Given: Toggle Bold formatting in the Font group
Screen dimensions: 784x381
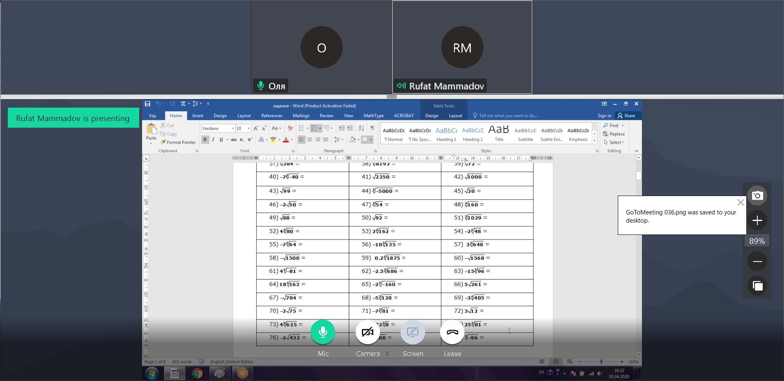Looking at the screenshot, I should tap(205, 140).
